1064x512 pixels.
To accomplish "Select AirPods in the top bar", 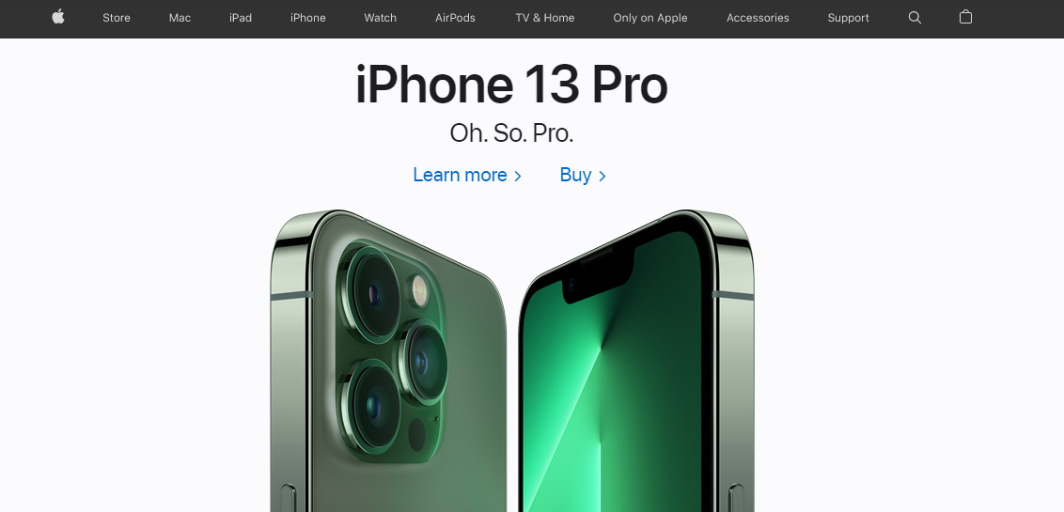I will [455, 18].
